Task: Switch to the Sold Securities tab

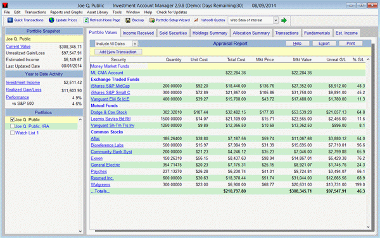Action: pos(173,33)
